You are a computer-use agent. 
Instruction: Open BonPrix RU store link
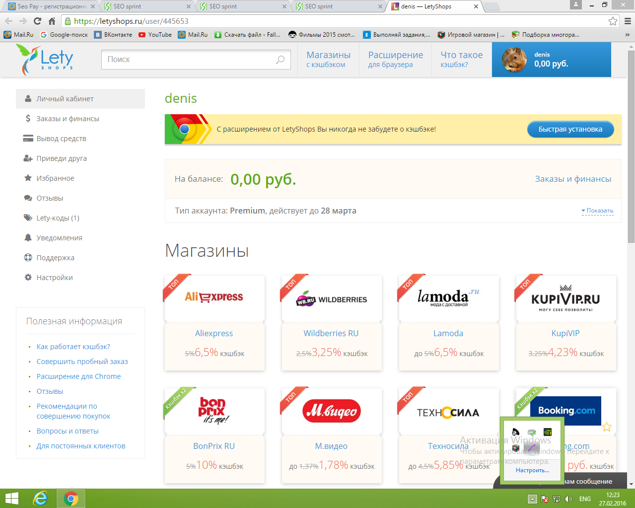tap(214, 446)
